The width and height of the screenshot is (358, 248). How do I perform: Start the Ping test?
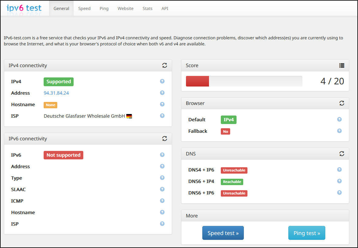coord(307,233)
